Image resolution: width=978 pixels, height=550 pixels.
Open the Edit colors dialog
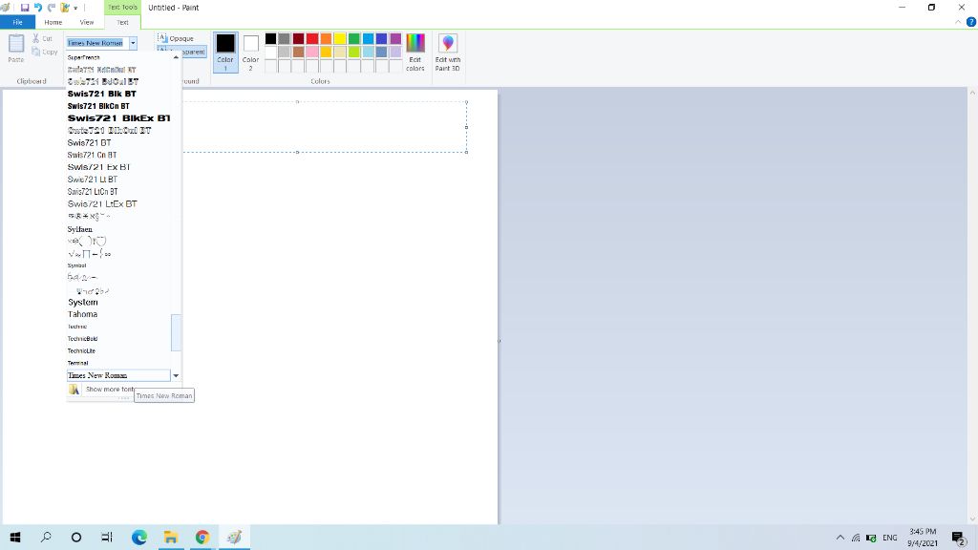pyautogui.click(x=415, y=53)
